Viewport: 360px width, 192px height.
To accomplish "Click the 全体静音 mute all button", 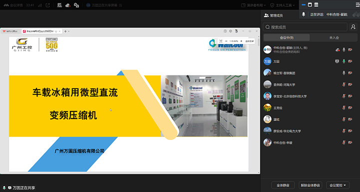I will [283, 185].
